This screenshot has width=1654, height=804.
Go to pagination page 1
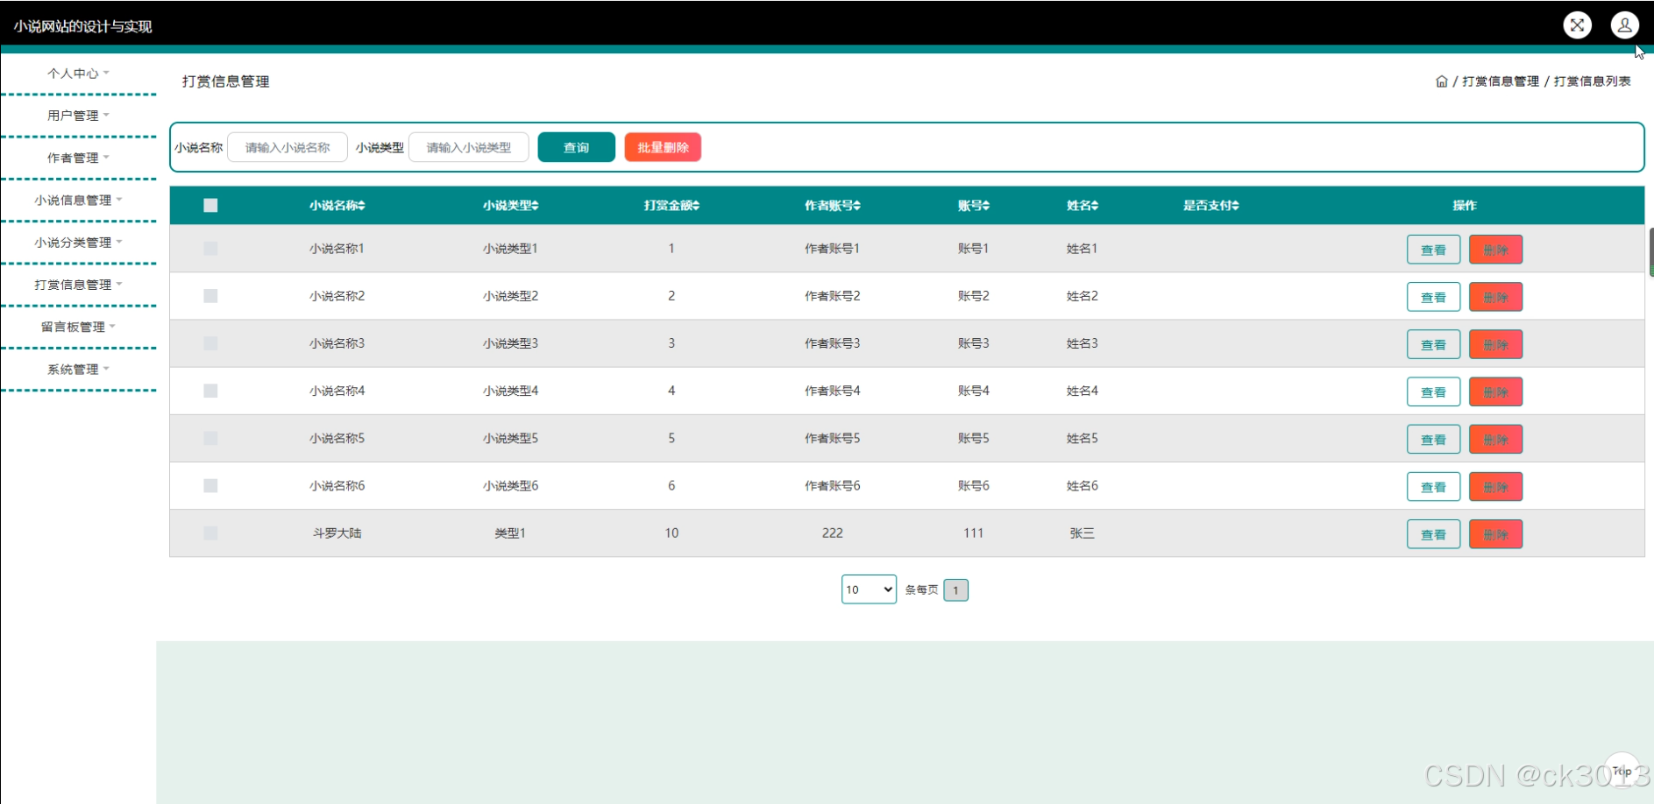point(955,590)
